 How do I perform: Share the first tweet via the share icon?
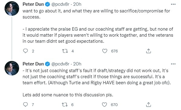[x=149, y=51]
